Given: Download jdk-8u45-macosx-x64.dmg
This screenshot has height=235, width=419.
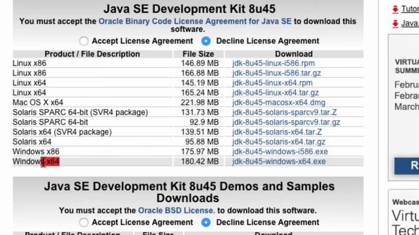Looking at the screenshot, I should 279,102.
